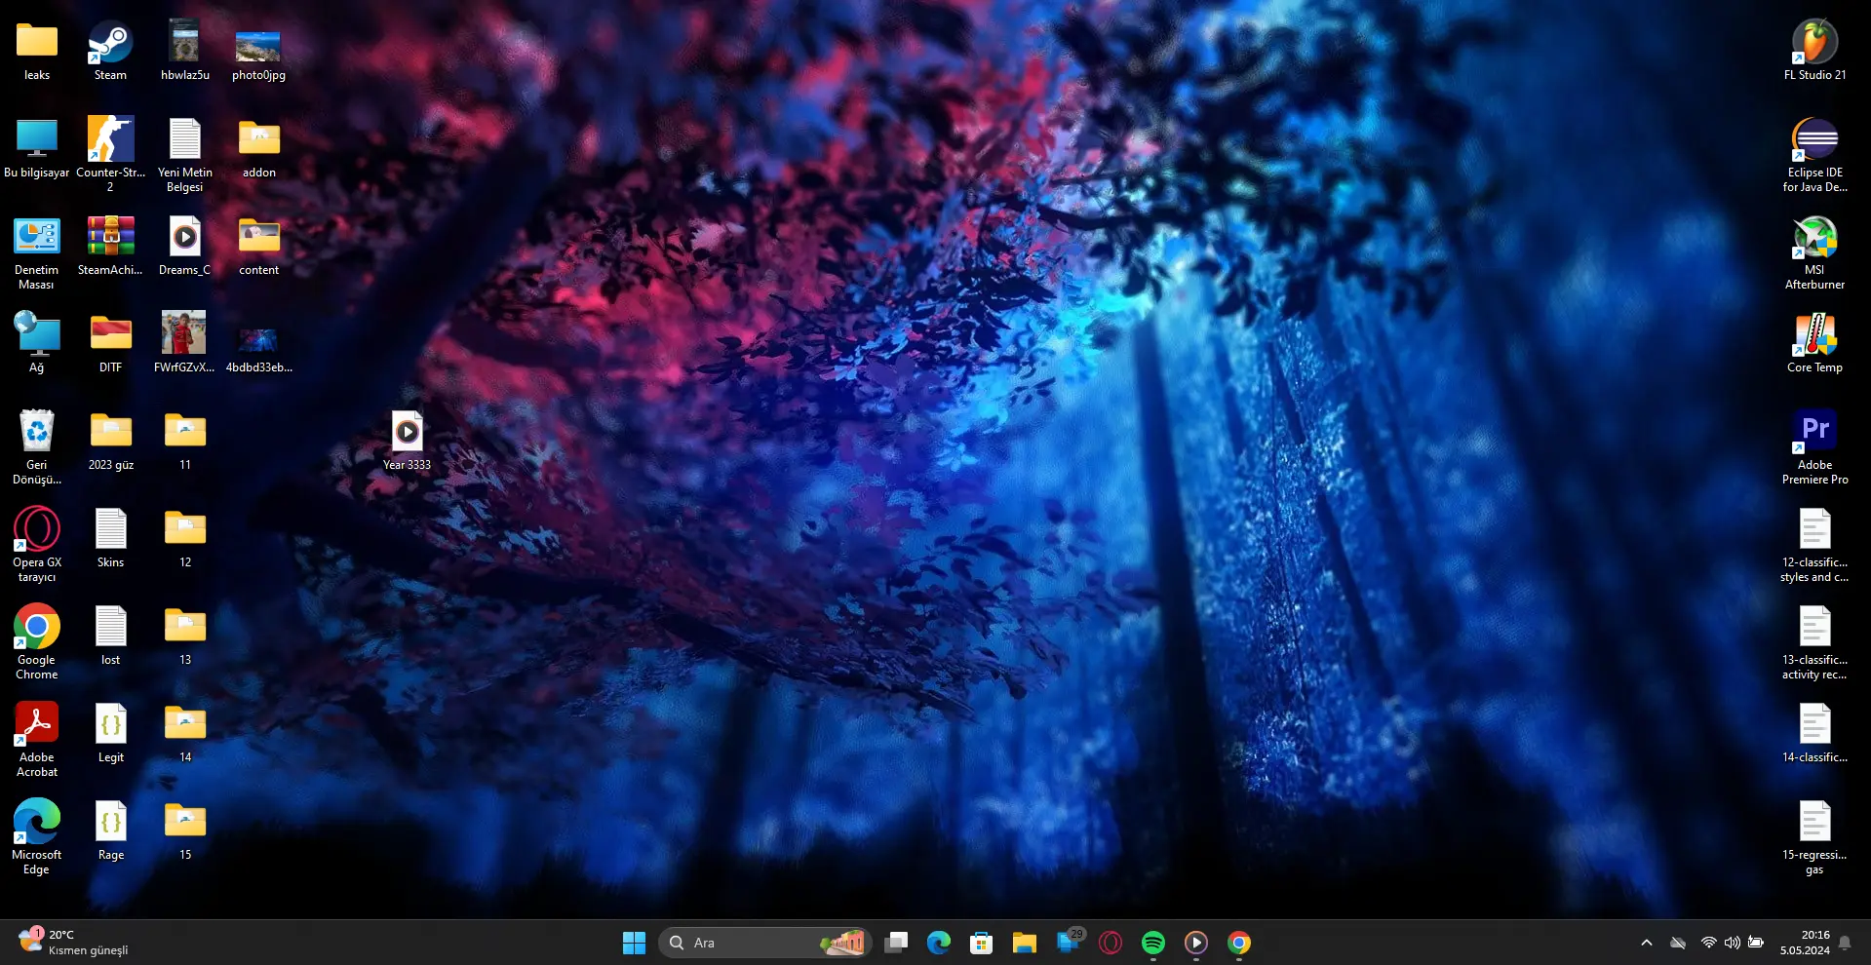Open the cloud sync tray icon
1871x965 pixels.
click(1678, 943)
